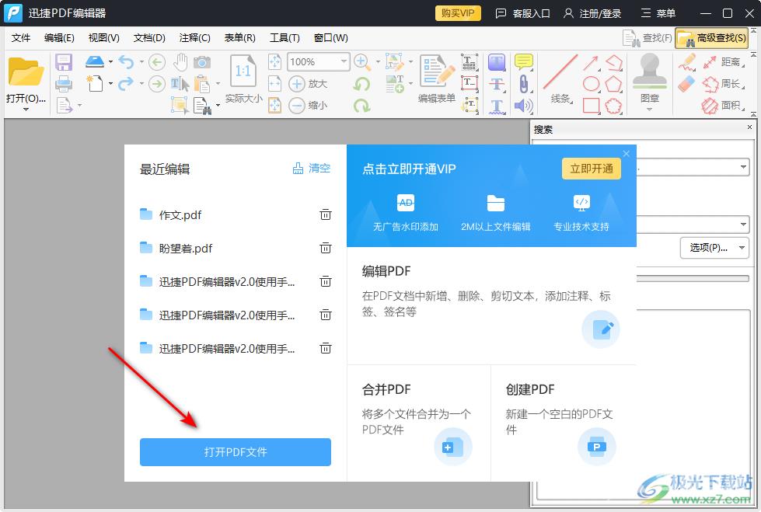Select the highlight text tool
This screenshot has height=512, width=761.
497,62
